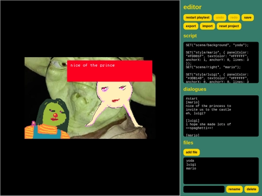Click the green-faced luigi character sprite
The width and height of the screenshot is (262, 196).
(x=47, y=119)
